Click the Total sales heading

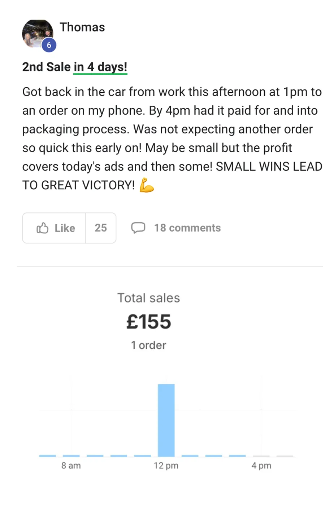(x=148, y=298)
